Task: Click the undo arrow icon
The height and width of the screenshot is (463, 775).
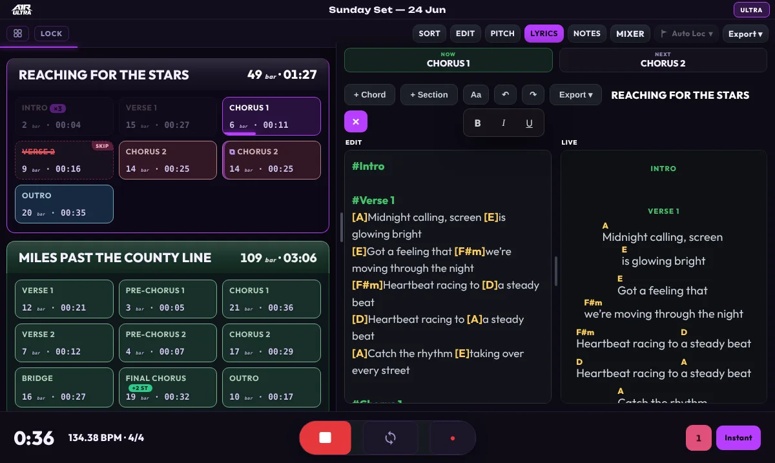Action: coord(505,94)
